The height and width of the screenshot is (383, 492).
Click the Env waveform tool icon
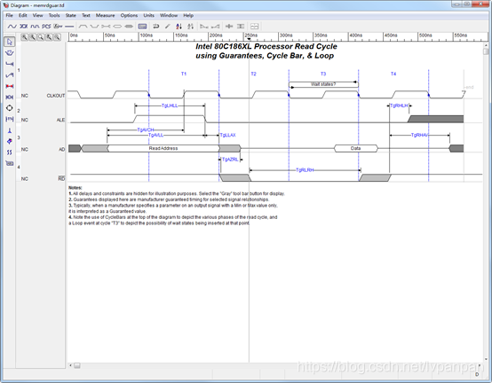point(58,27)
